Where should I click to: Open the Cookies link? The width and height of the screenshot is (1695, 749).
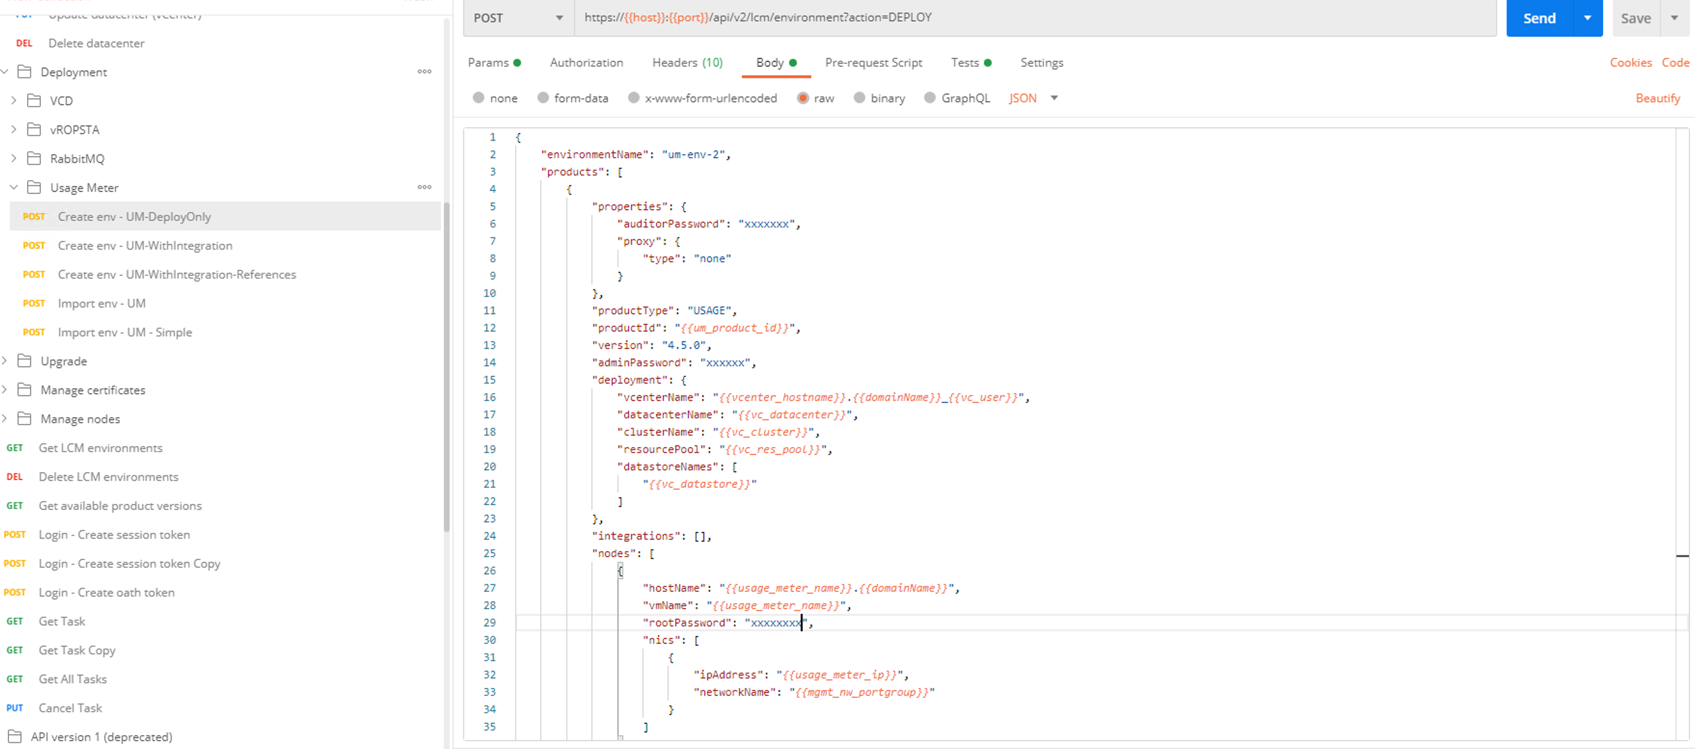(1630, 63)
